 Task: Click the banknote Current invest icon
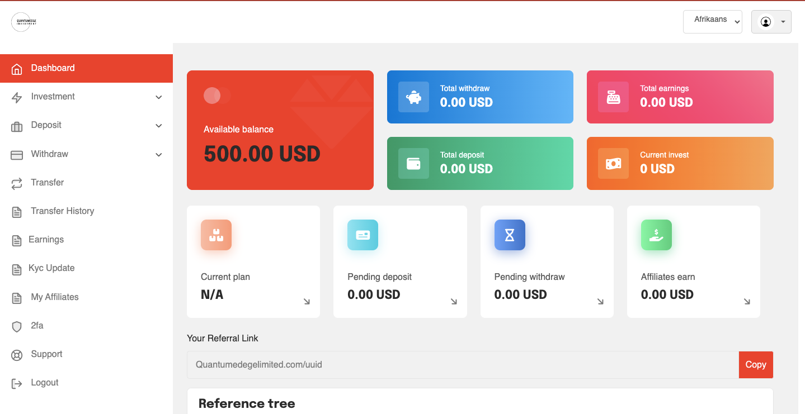tap(613, 164)
